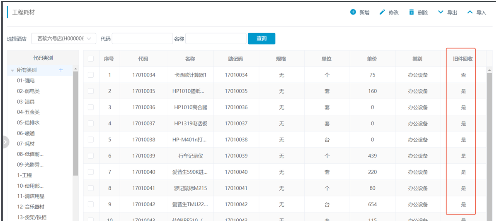Collapse the 所有类别 tree node
This screenshot has height=222, width=497.
pyautogui.click(x=12, y=70)
